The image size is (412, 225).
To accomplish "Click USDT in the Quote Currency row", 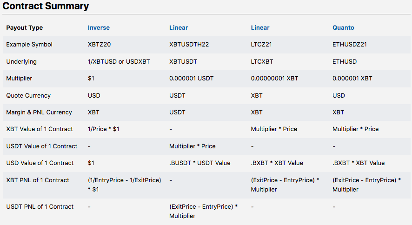I will click(177, 96).
